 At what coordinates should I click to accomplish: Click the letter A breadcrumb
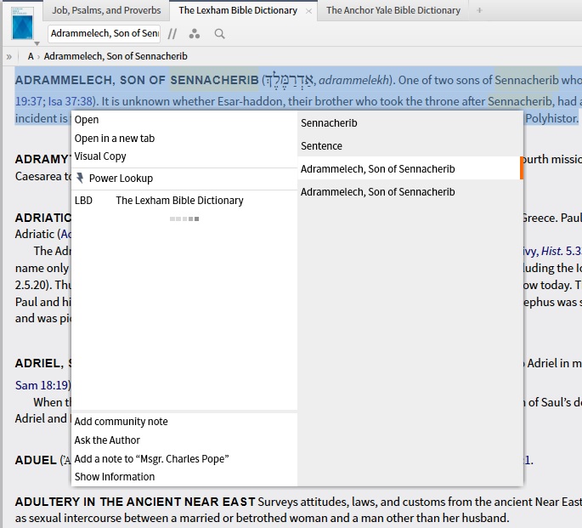coord(31,56)
